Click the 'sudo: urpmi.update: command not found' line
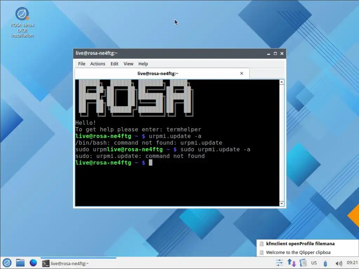The width and height of the screenshot is (359, 269). point(140,156)
